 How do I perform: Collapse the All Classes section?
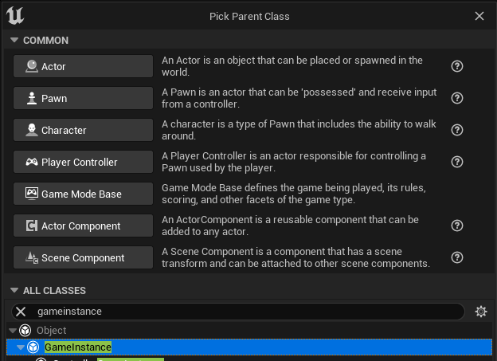(14, 291)
